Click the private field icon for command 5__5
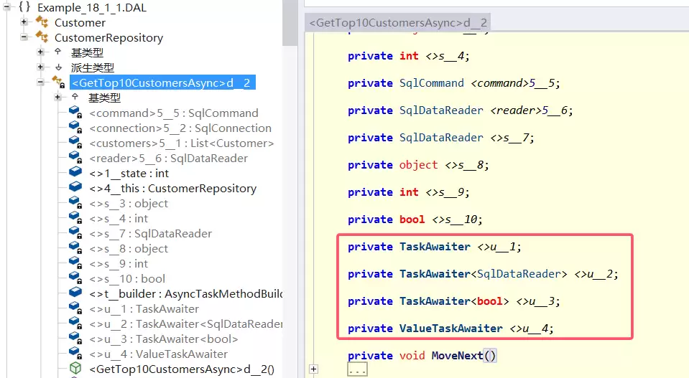 click(x=75, y=113)
